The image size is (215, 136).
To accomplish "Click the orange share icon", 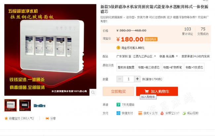I will pos(47,118).
